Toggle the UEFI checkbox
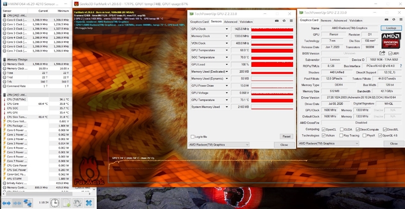 390,53
